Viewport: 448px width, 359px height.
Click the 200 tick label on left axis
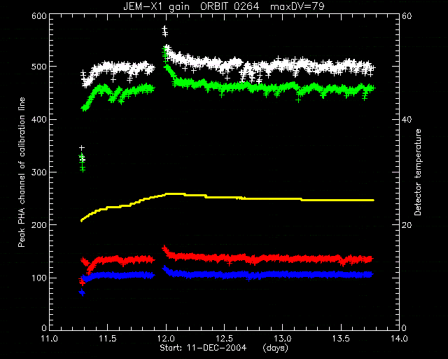click(x=39, y=225)
